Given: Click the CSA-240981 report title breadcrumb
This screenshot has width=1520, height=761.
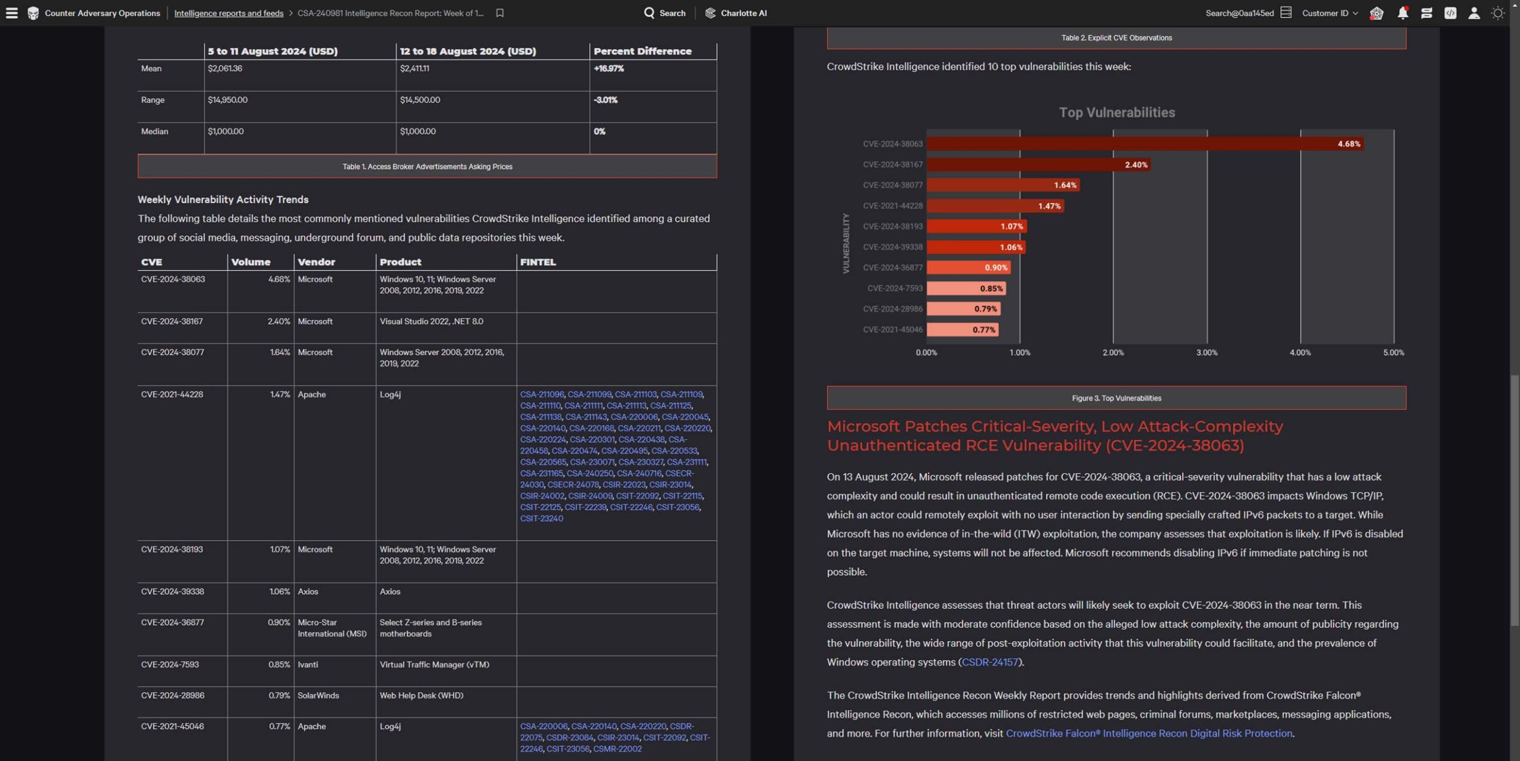Looking at the screenshot, I should (x=390, y=13).
